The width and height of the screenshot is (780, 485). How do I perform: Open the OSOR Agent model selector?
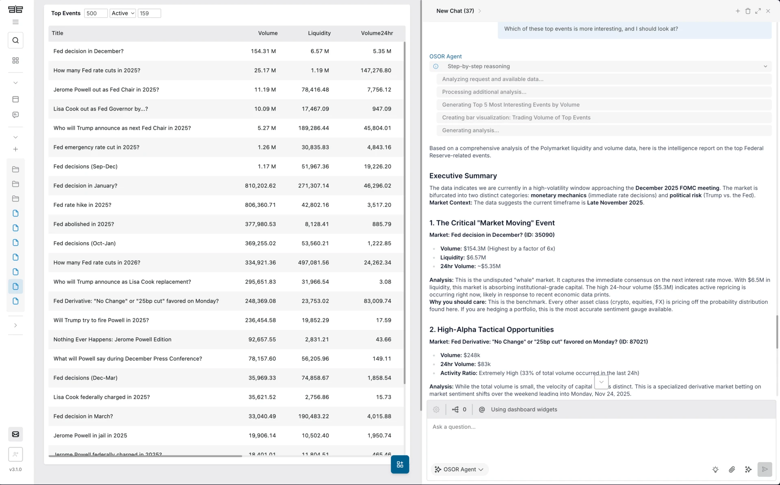coord(459,469)
